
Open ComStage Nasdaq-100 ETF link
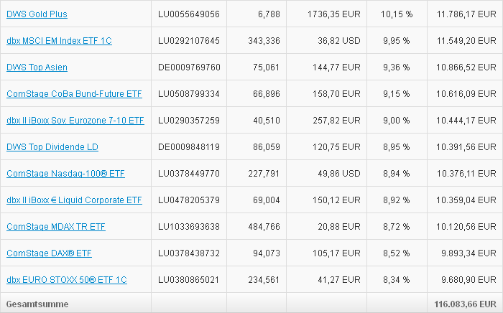click(65, 174)
